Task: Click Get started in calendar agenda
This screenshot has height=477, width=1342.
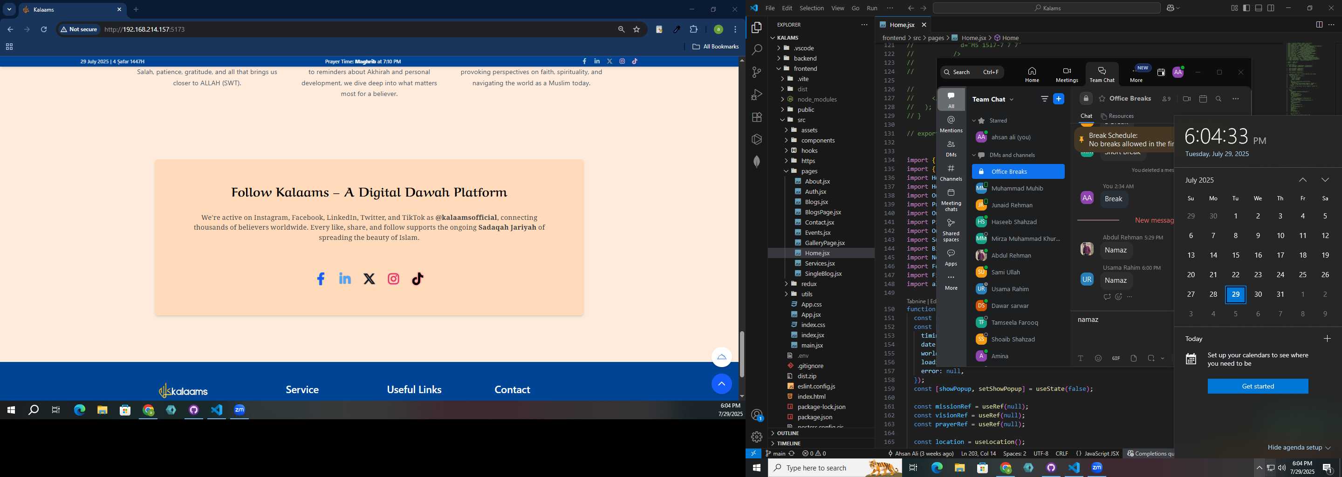Action: (1258, 386)
